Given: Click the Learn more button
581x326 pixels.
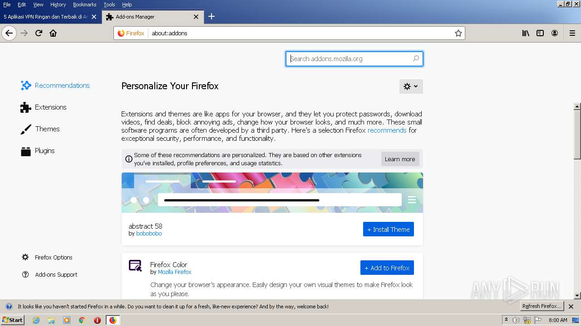Looking at the screenshot, I should (x=400, y=159).
